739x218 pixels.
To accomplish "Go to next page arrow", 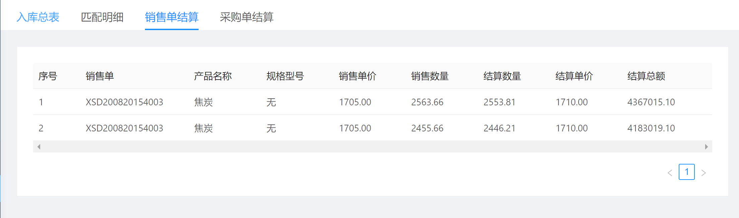I will (704, 173).
